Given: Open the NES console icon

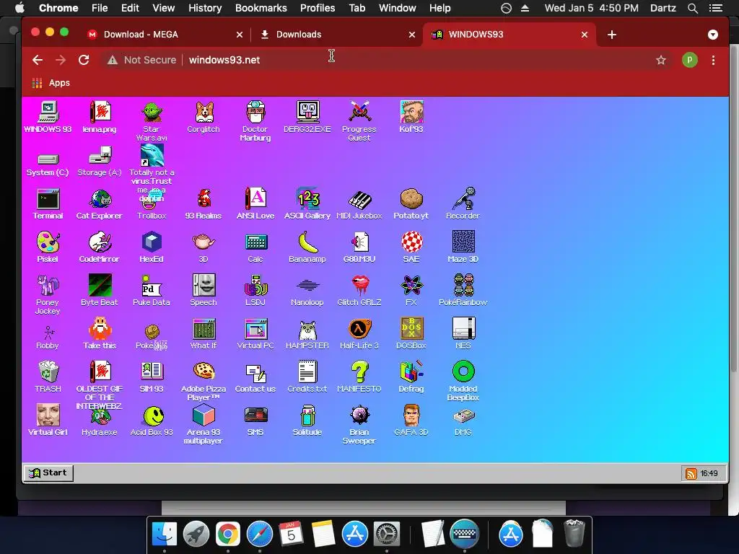Looking at the screenshot, I should pyautogui.click(x=463, y=334).
